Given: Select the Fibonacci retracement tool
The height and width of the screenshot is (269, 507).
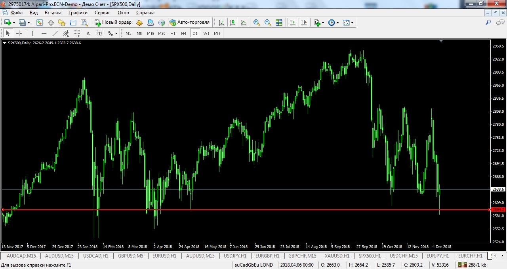Looking at the screenshot, I should pyautogui.click(x=77, y=33).
